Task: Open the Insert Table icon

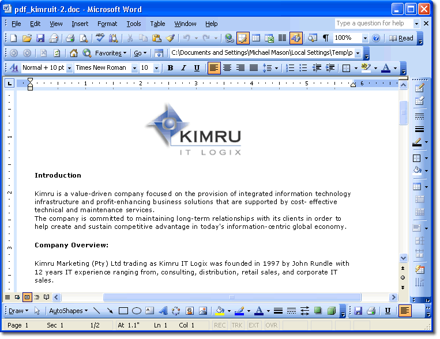Action: pos(255,38)
